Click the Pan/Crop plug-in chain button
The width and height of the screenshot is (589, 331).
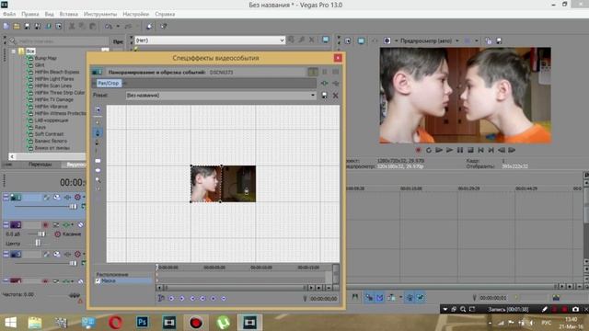(x=109, y=83)
